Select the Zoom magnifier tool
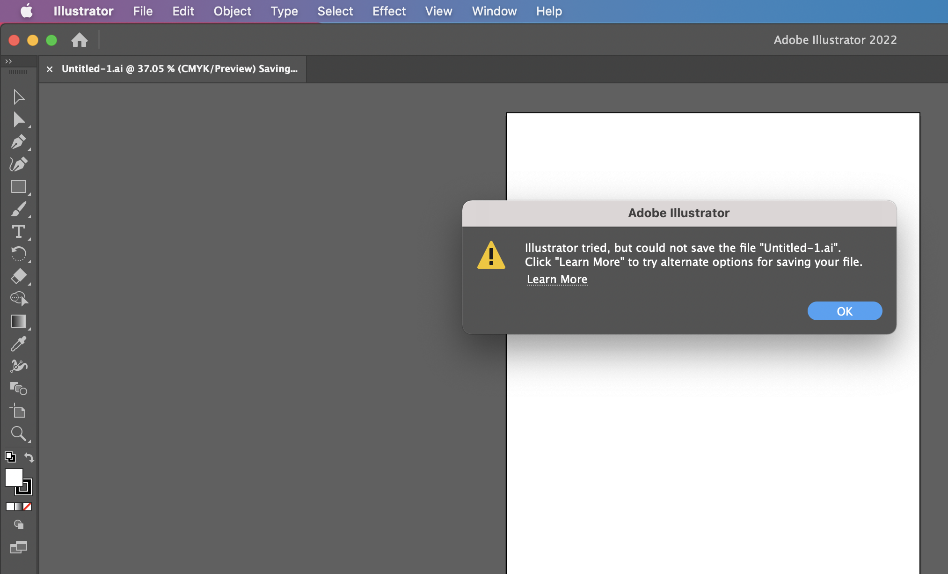 19,434
